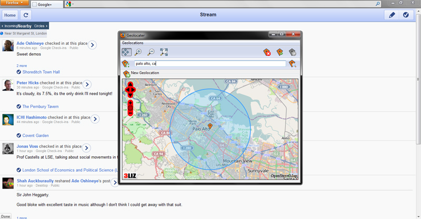Click the delete geolocation icon with red X
The width and height of the screenshot is (421, 219).
[x=267, y=52]
